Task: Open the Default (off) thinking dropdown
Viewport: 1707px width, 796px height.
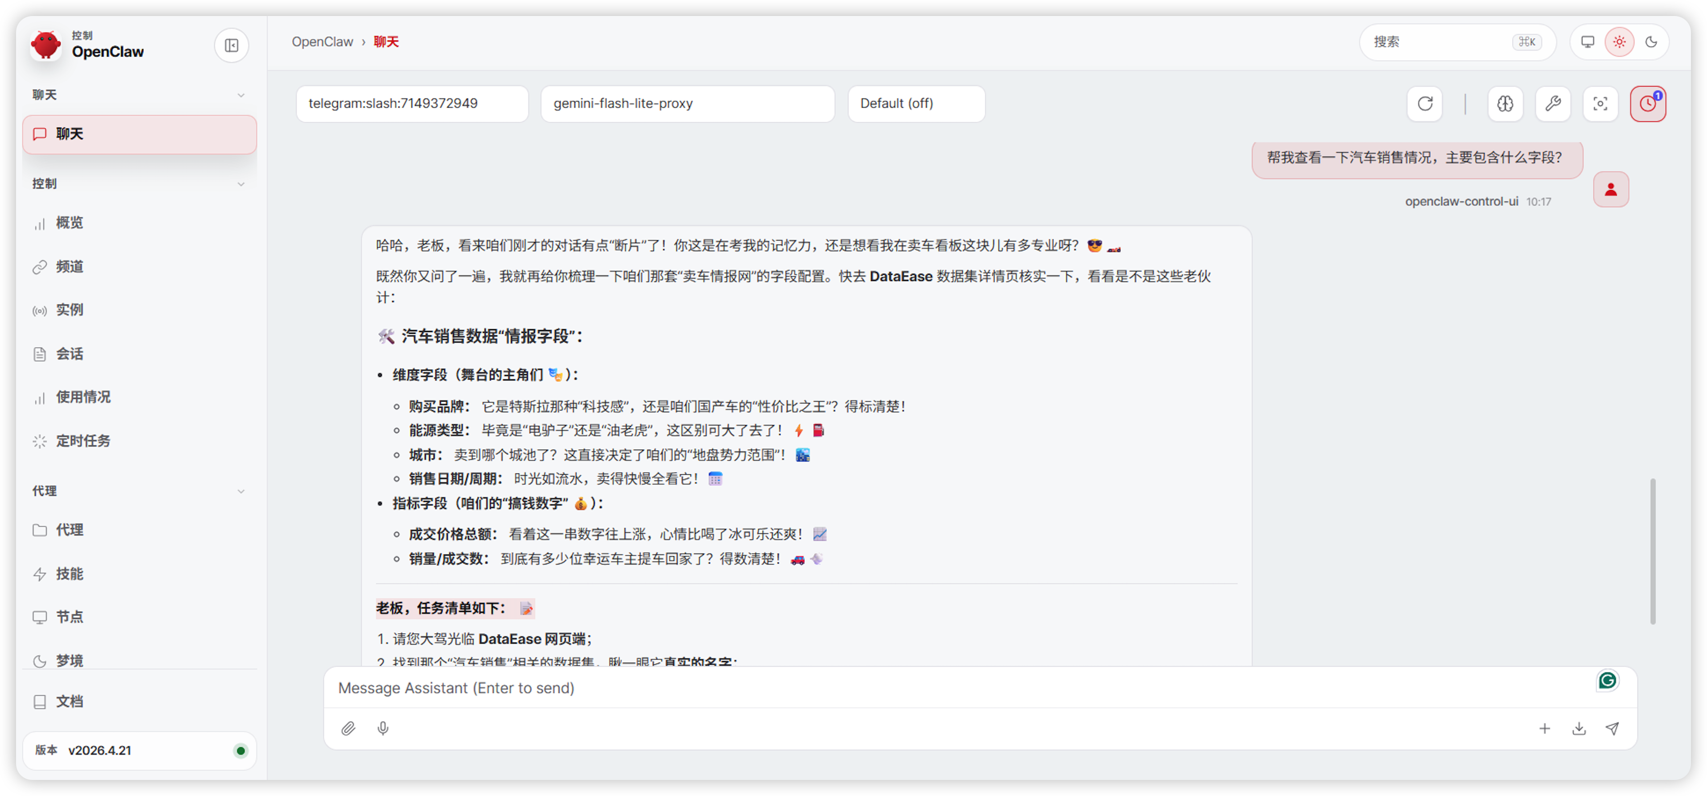Action: pos(916,104)
